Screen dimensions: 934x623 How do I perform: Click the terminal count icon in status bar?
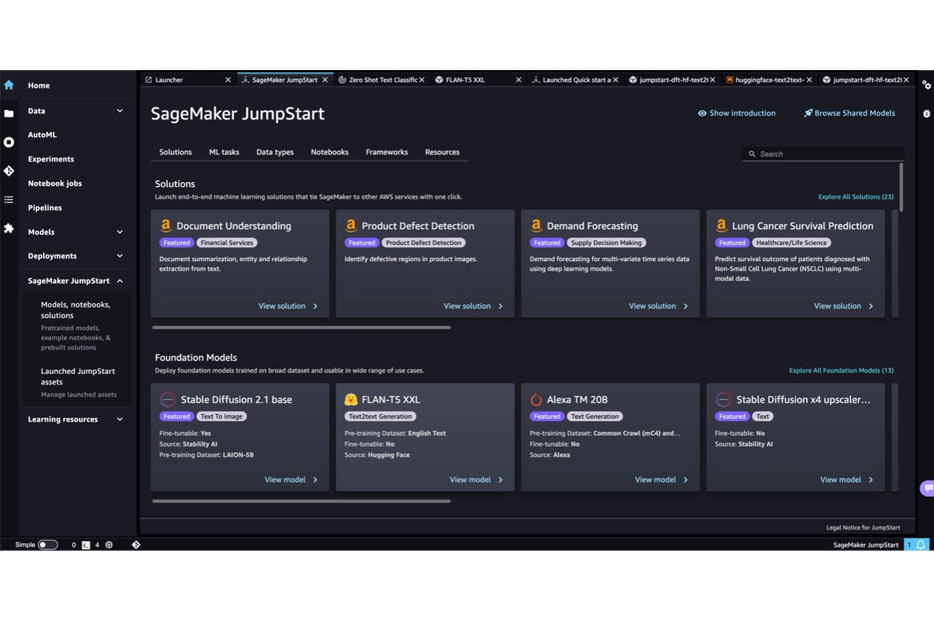[86, 545]
